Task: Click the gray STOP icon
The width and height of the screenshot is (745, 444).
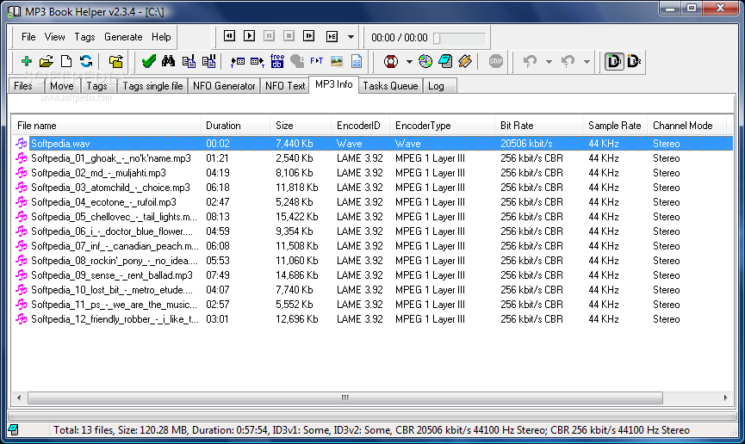Action: (495, 61)
